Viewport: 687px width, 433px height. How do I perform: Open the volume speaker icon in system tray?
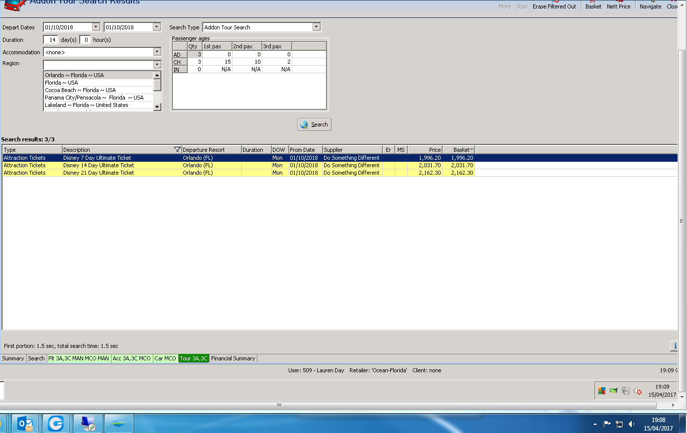[x=631, y=424]
